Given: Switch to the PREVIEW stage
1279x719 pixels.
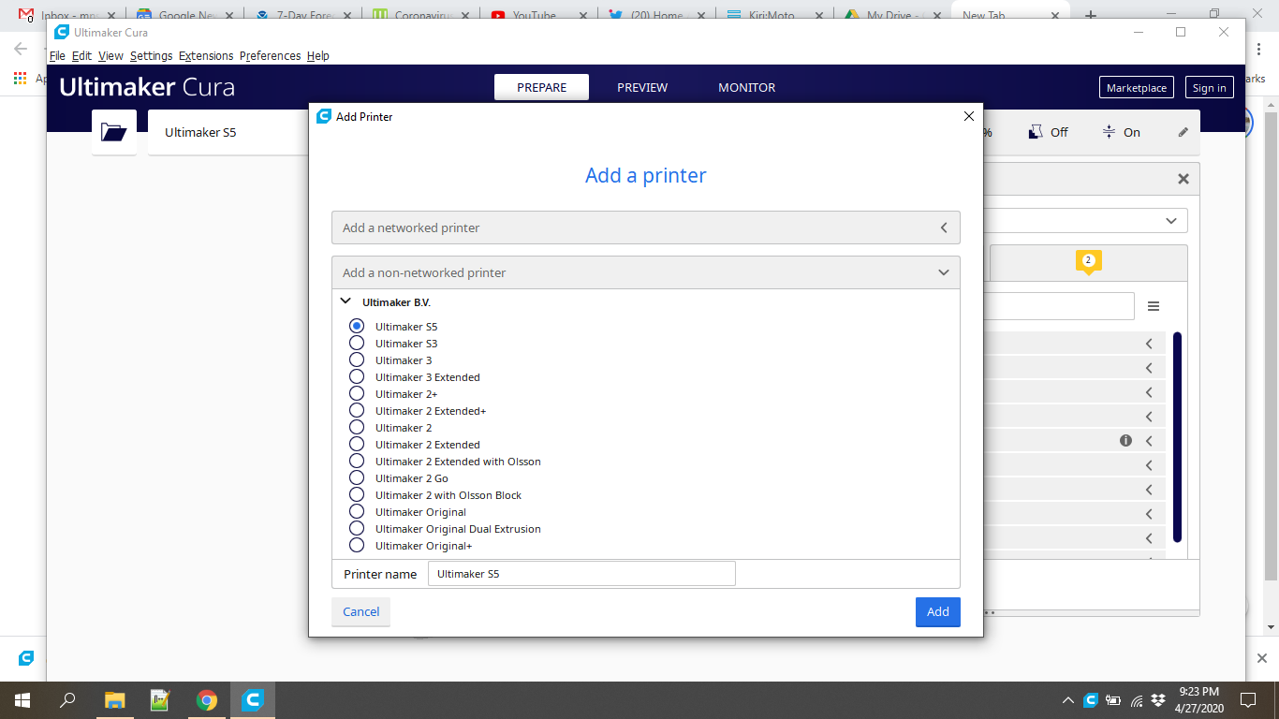Looking at the screenshot, I should click(642, 87).
